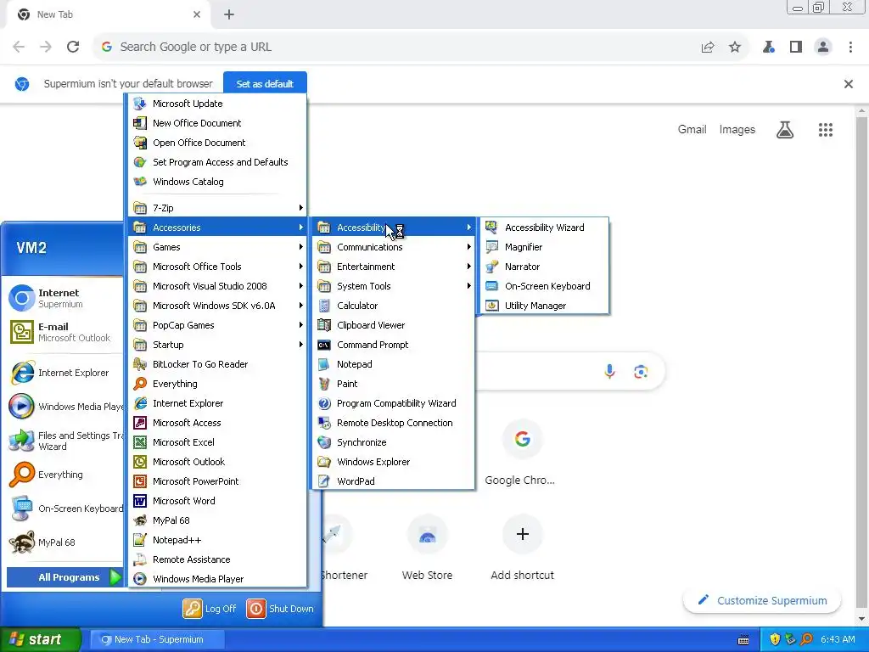Launch Microsoft Outlook from All Programs list
This screenshot has width=869, height=652.
coord(217,462)
